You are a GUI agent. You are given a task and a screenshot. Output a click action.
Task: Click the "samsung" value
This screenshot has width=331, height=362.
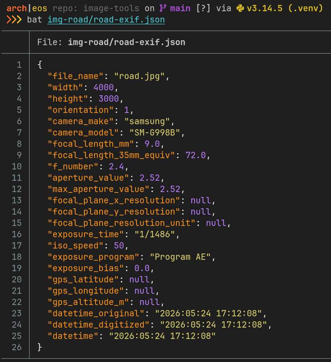[x=147, y=121]
